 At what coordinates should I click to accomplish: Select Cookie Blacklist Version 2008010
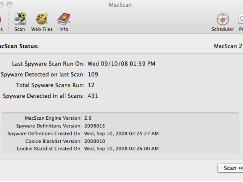click(94, 141)
